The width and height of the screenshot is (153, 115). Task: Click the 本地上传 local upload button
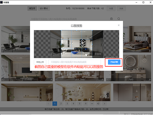[x=40, y=62]
